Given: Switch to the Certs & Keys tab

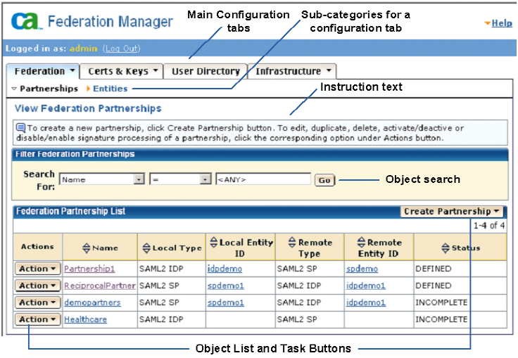Looking at the screenshot, I should pos(121,71).
